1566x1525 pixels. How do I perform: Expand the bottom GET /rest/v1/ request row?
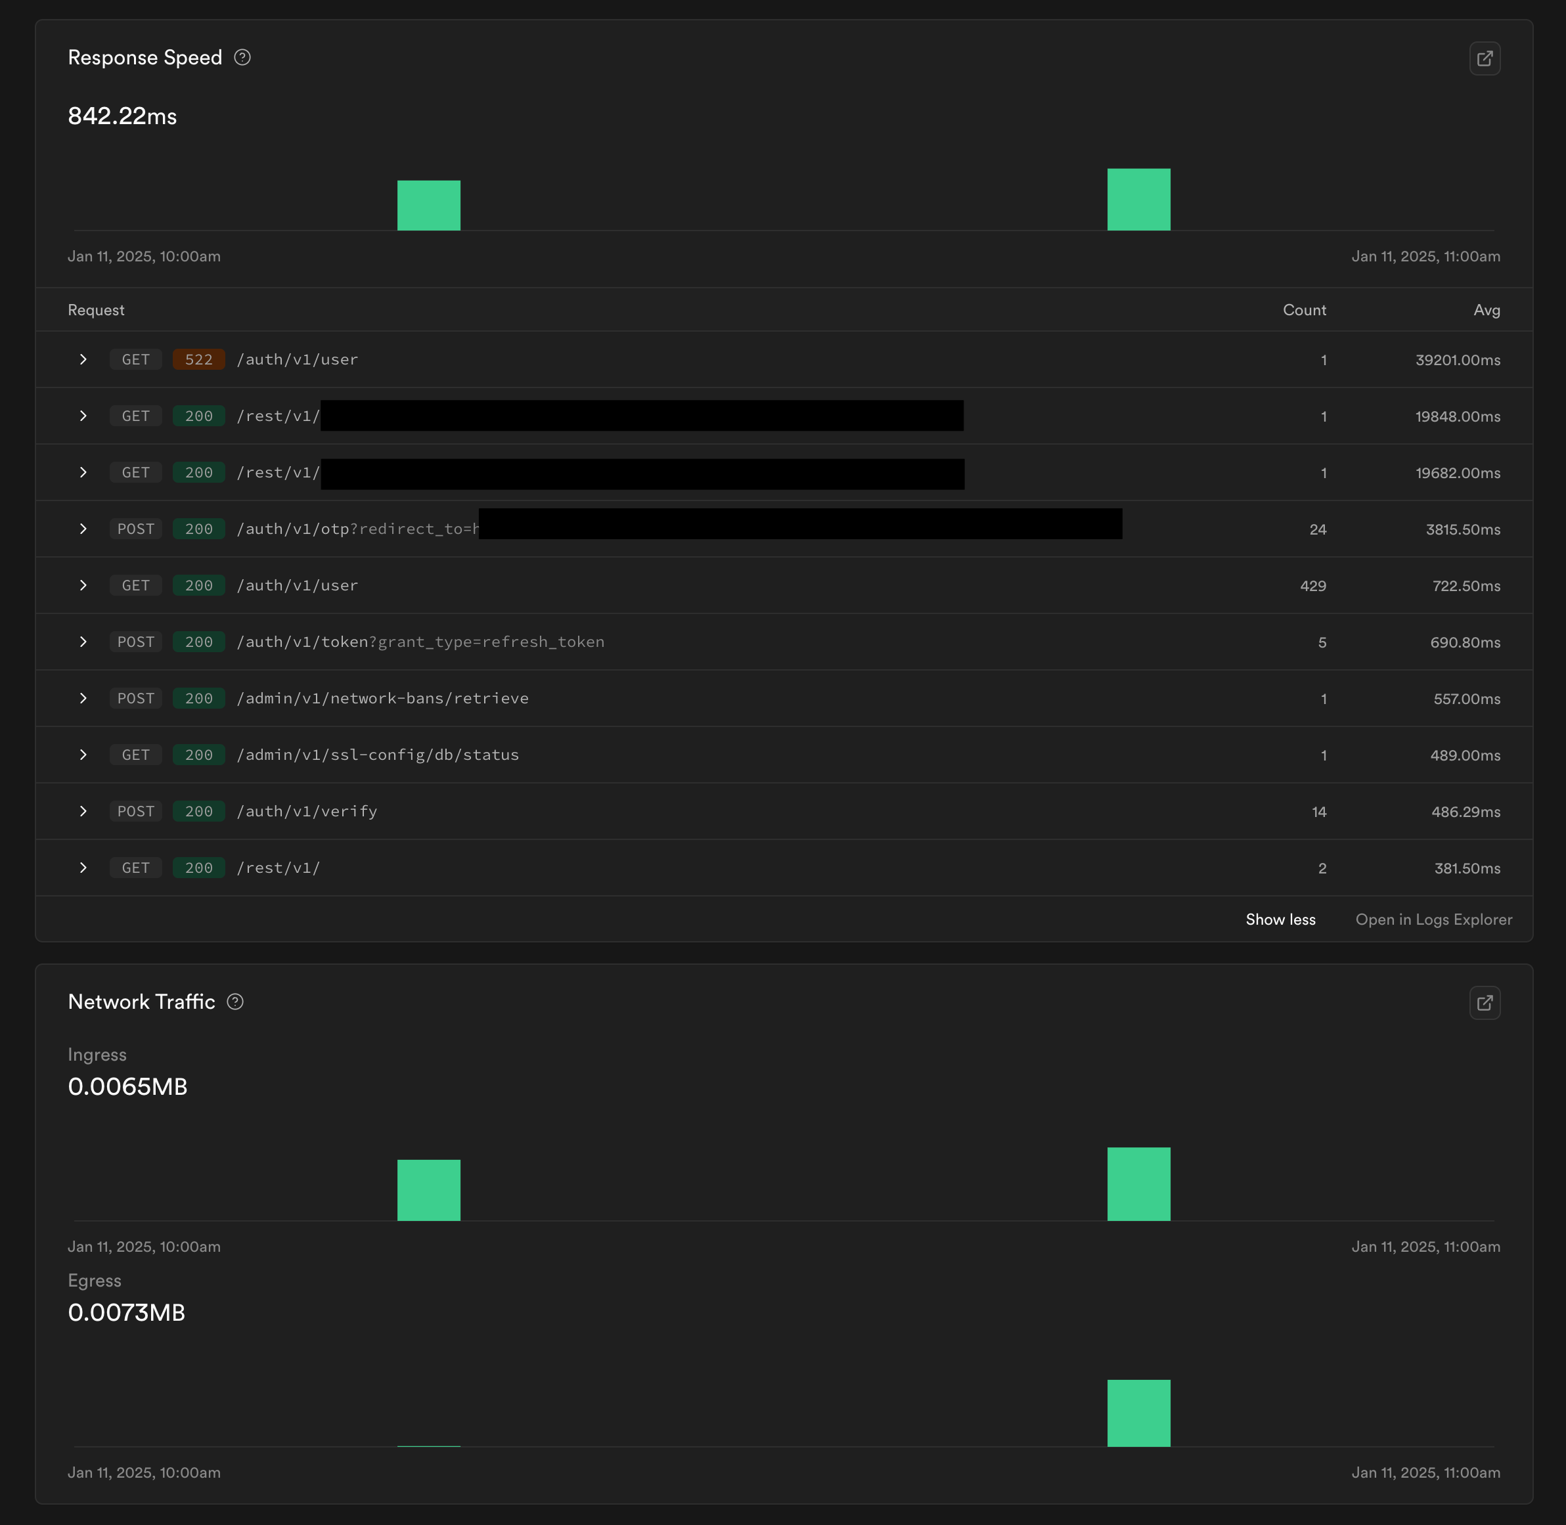[x=83, y=868]
